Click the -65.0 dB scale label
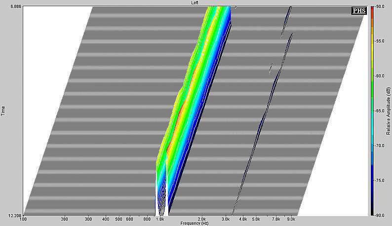The height and width of the screenshot is (226, 392). click(x=381, y=111)
